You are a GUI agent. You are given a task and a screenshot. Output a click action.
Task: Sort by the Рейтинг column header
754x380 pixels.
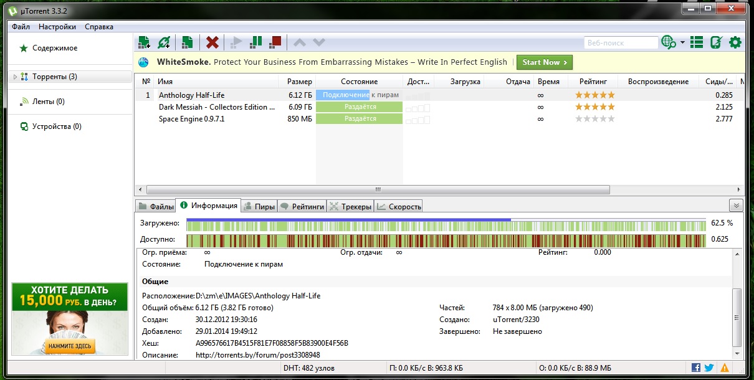[x=594, y=82]
